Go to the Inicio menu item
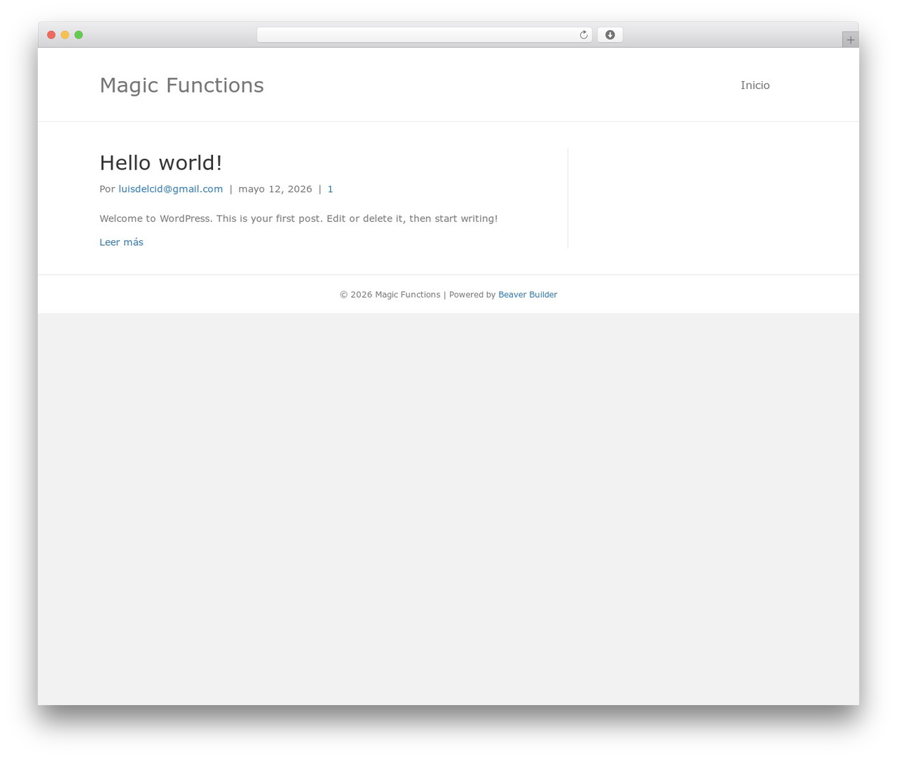 click(x=755, y=85)
